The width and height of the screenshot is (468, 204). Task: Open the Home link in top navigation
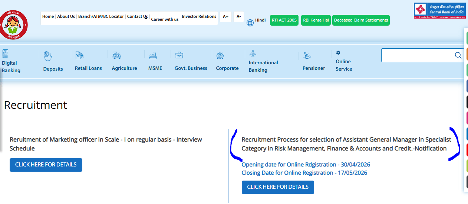[48, 16]
